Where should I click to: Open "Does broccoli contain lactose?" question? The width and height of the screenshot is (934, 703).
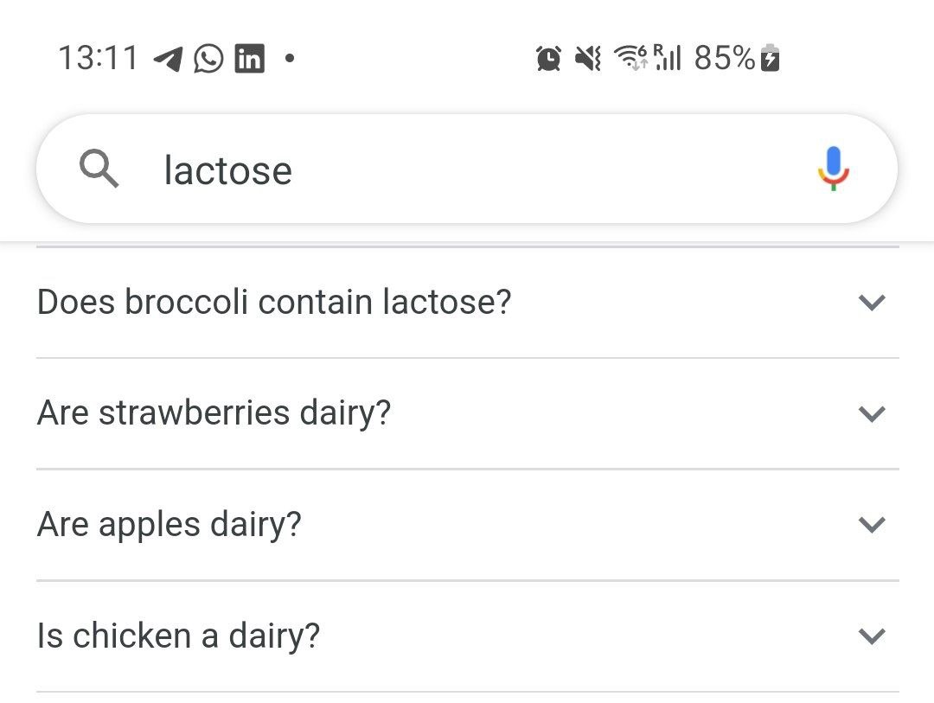coord(274,302)
